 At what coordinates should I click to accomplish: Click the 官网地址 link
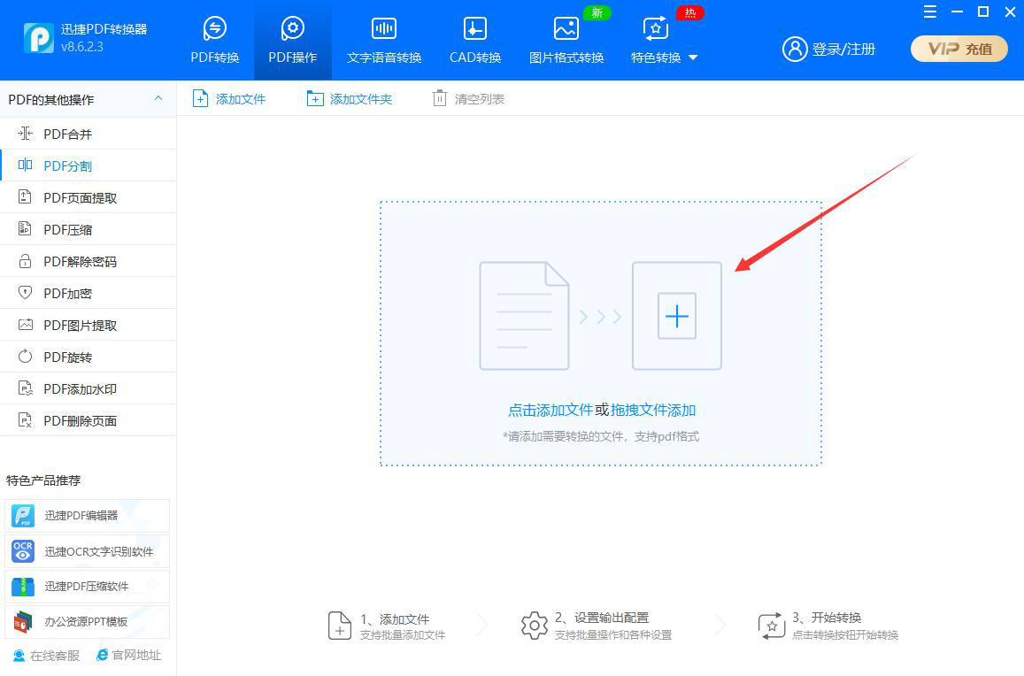click(x=128, y=655)
